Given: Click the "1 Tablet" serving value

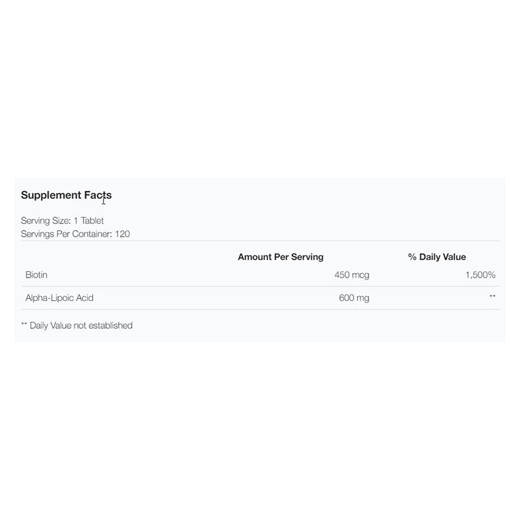Looking at the screenshot, I should pyautogui.click(x=88, y=221).
